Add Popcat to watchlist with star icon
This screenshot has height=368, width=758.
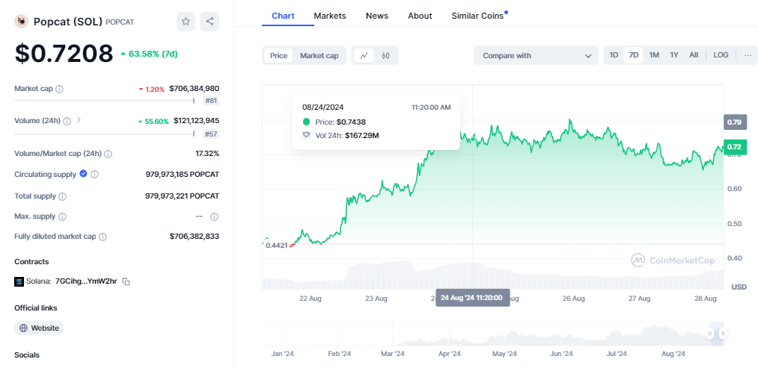pyautogui.click(x=186, y=22)
